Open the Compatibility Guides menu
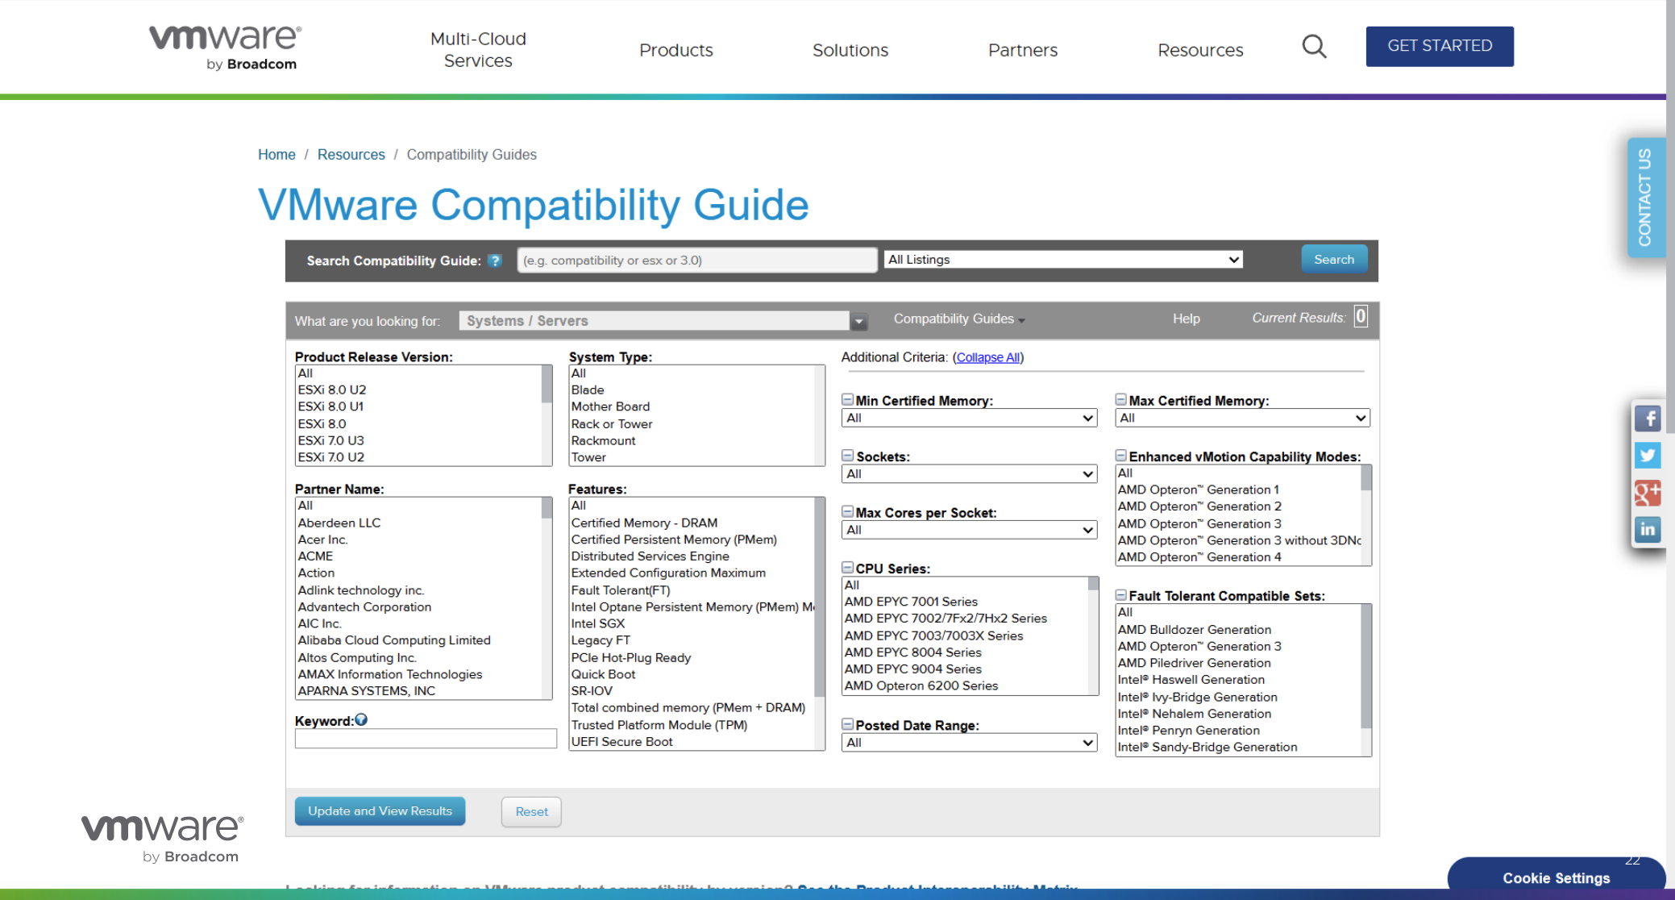The width and height of the screenshot is (1675, 900). click(x=958, y=319)
